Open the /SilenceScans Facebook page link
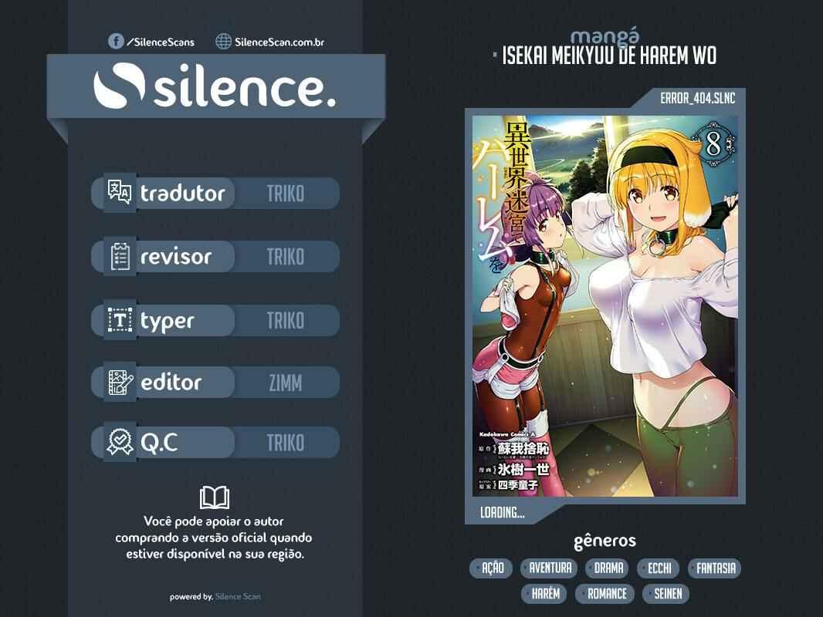Screen dimensions: 823x617 [x=160, y=42]
